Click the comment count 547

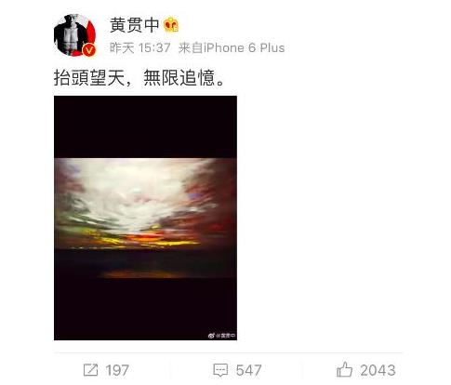pos(248,370)
